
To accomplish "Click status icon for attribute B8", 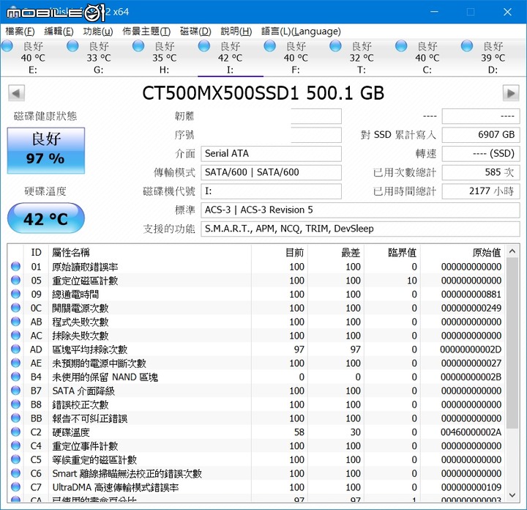I will pos(15,404).
